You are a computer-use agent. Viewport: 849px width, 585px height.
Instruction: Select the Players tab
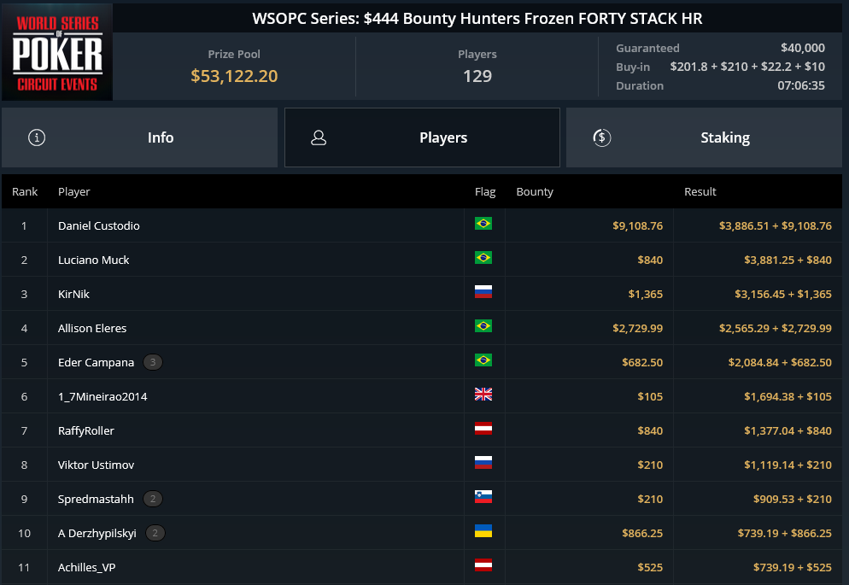[422, 137]
